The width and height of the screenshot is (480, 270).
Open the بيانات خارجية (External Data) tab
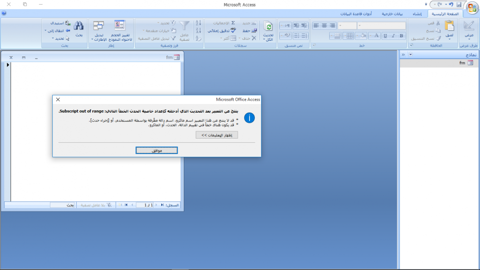pyautogui.click(x=392, y=14)
